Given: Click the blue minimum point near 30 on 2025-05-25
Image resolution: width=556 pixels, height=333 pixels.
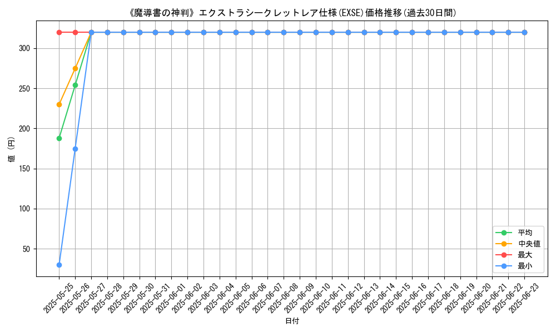Looking at the screenshot, I should pos(59,265).
